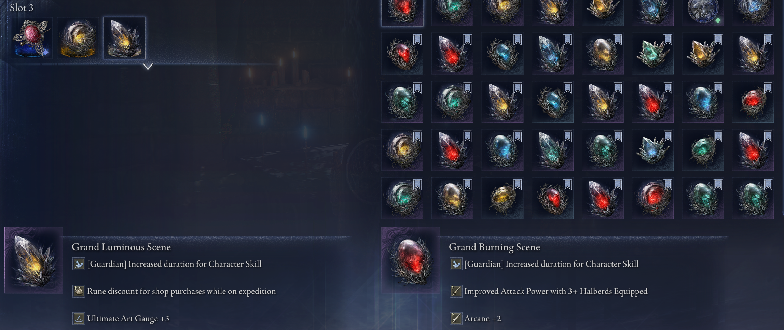Click the Grand Luminous Scene title
Screen dimensions: 784x330
[121, 247]
